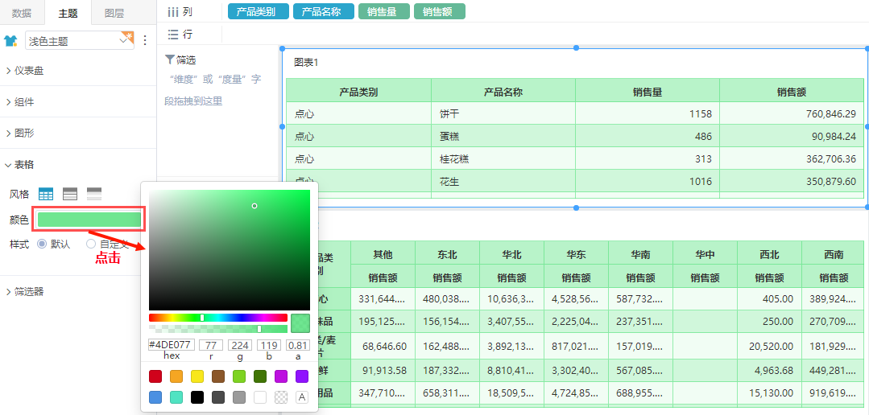The height and width of the screenshot is (415, 869).
Task: Choose the text color A preset
Action: tap(302, 397)
